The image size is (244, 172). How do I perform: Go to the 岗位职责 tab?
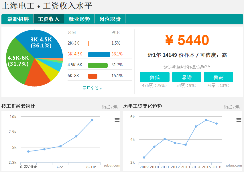tap(110, 19)
